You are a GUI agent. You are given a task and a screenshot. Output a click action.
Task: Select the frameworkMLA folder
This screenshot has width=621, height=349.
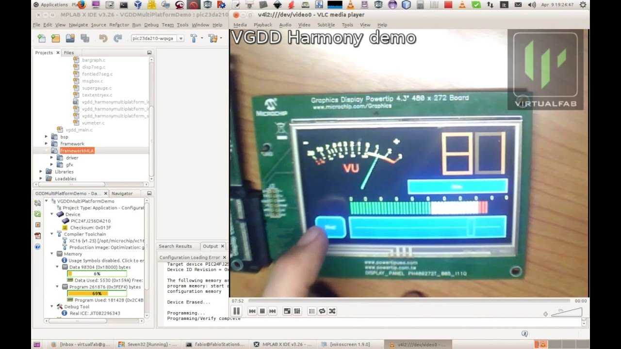point(77,151)
